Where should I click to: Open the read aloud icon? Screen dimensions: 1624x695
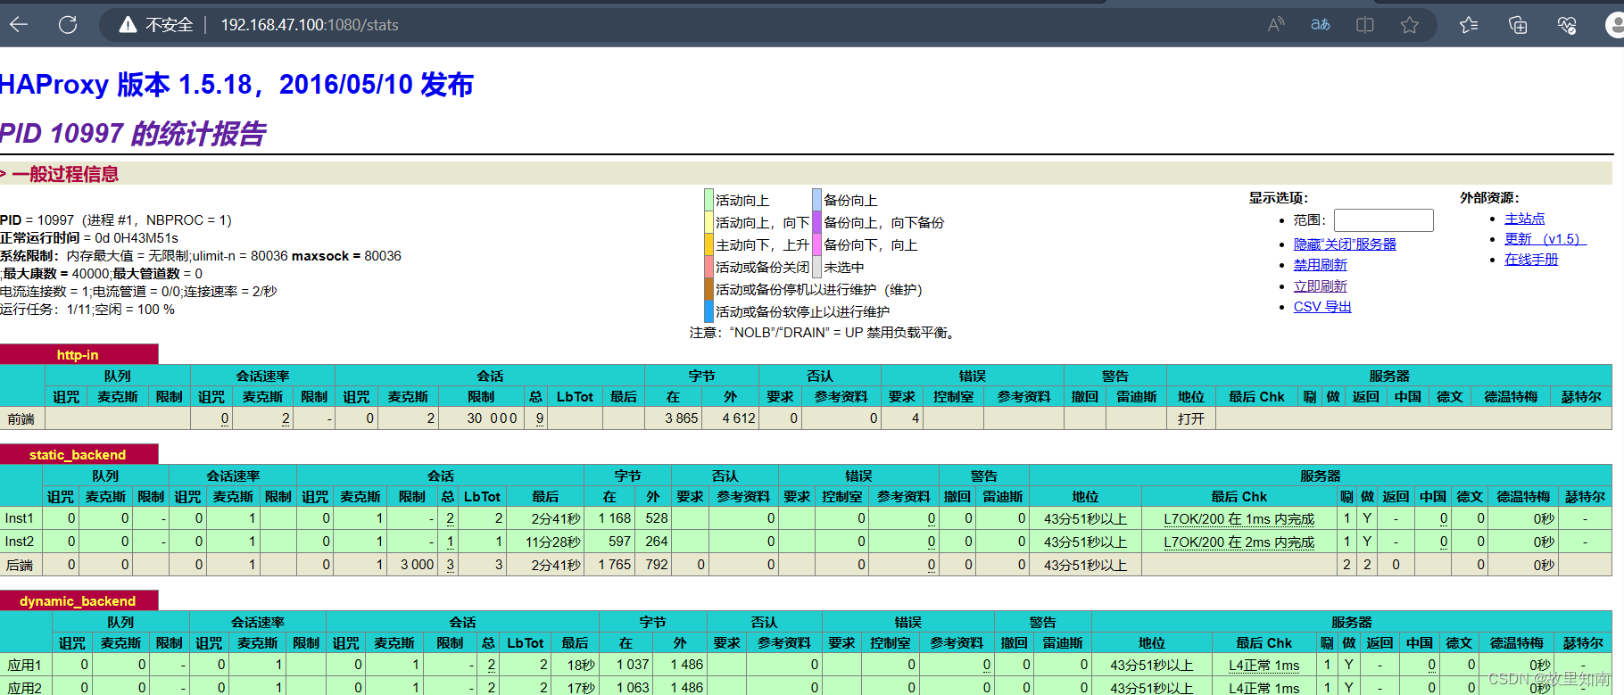tap(1276, 25)
